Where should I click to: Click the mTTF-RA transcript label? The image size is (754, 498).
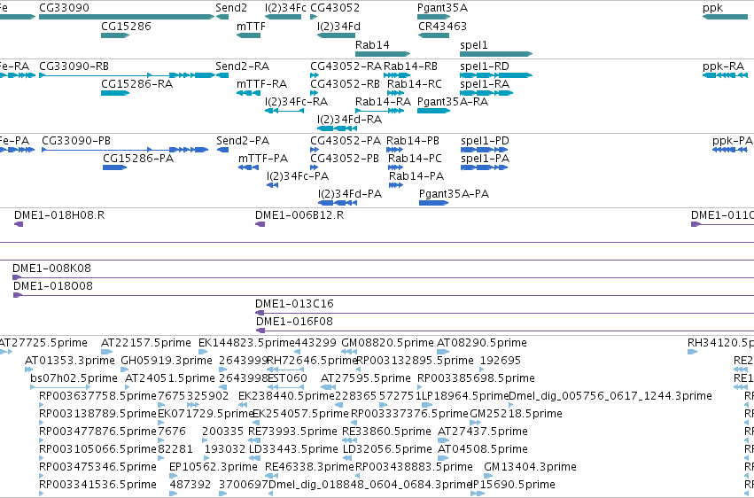[261, 84]
